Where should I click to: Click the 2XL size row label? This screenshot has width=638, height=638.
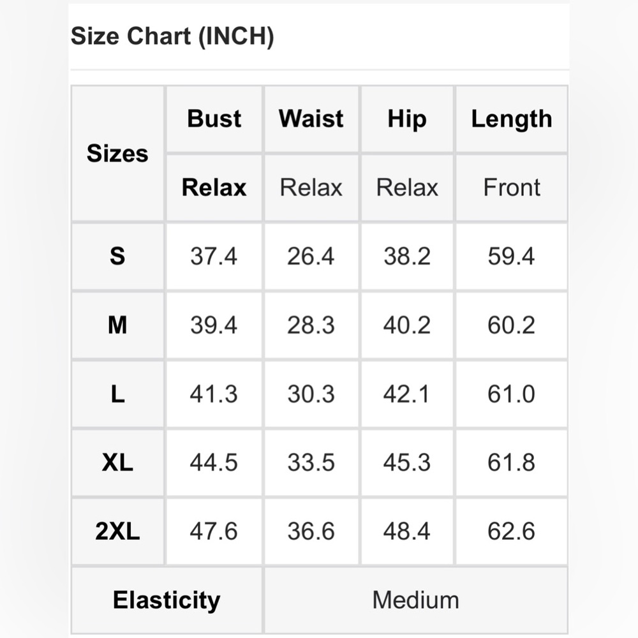[x=117, y=531]
